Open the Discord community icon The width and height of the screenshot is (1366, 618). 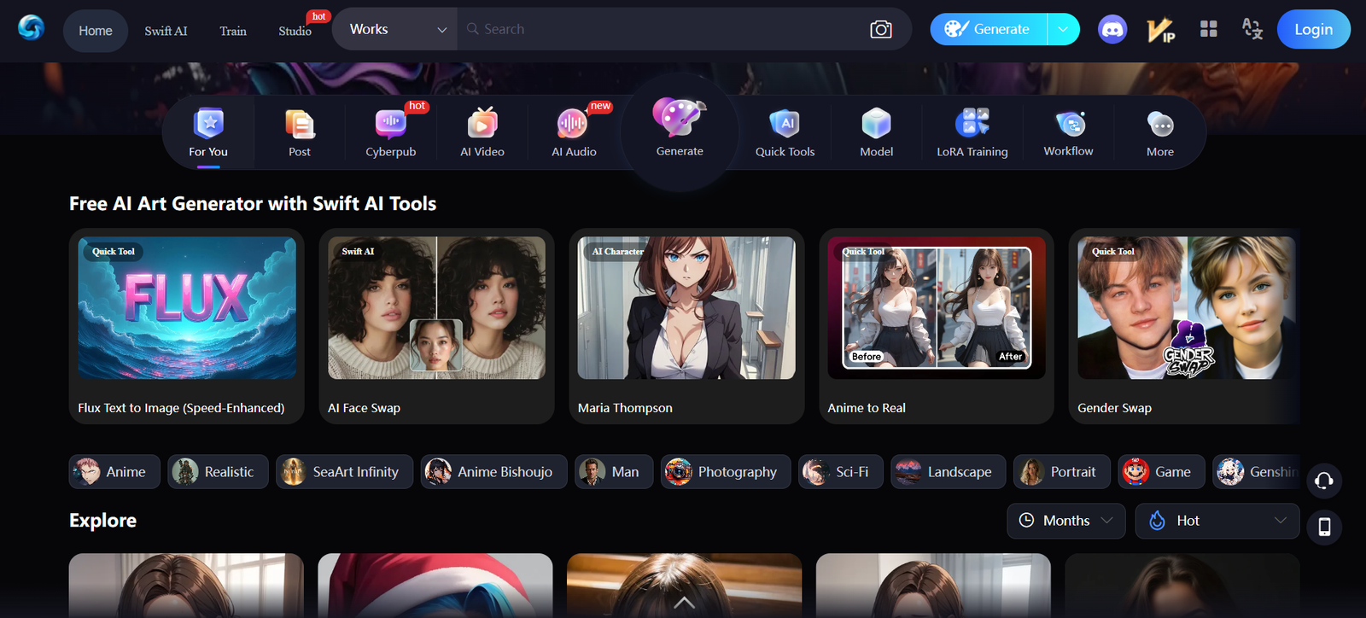[1112, 30]
